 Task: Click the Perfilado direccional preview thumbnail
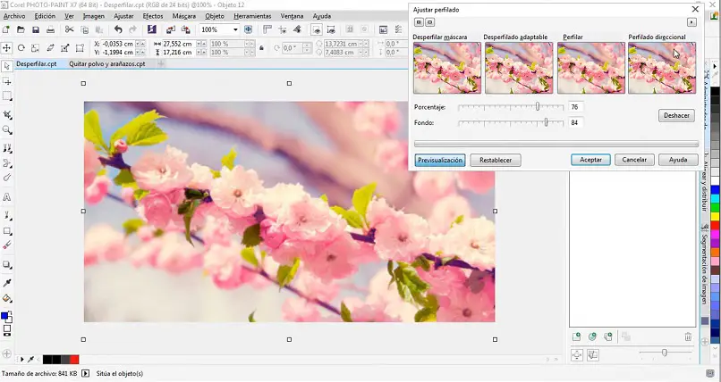[662, 68]
